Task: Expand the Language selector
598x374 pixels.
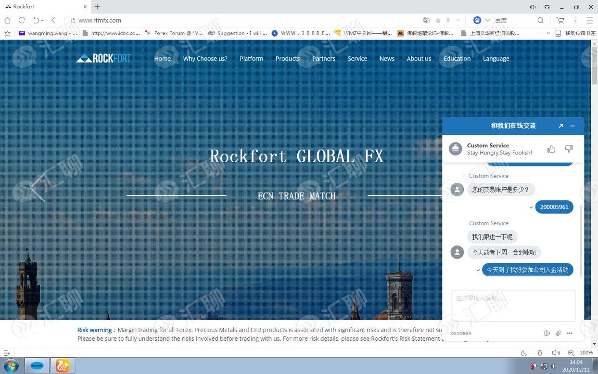Action: point(496,59)
